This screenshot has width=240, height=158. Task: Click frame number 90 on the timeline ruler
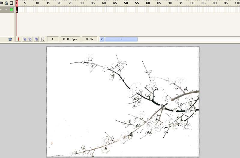coord(214,3)
